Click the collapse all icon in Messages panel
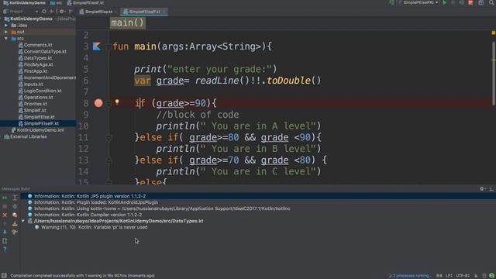496x279 pixels. (x=15, y=206)
